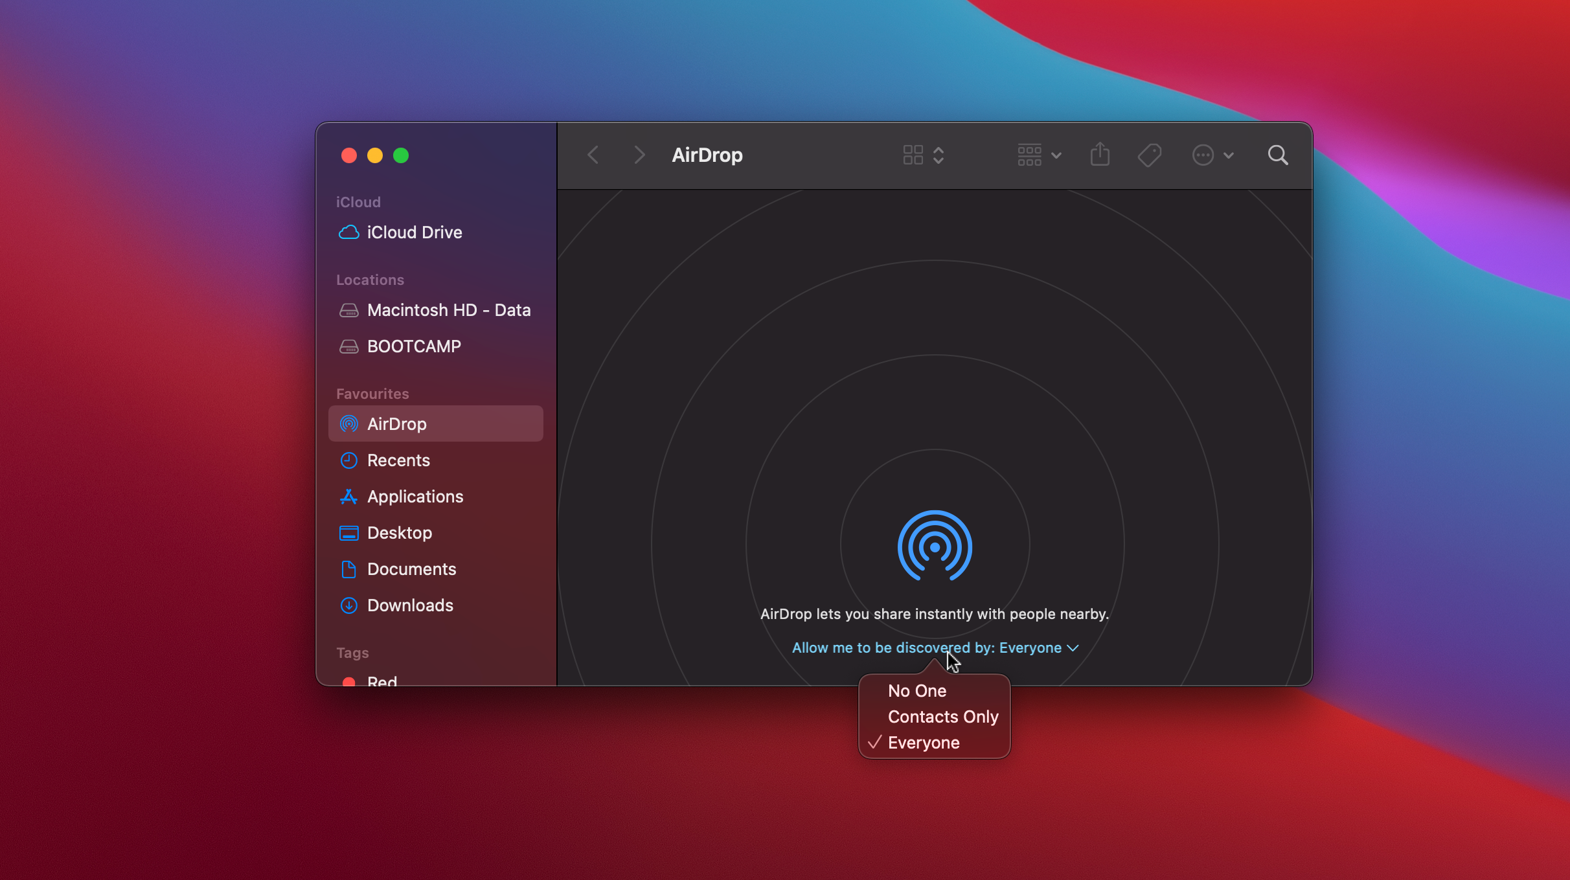
Task: Open the BOOTCAMP volume
Action: click(436, 346)
